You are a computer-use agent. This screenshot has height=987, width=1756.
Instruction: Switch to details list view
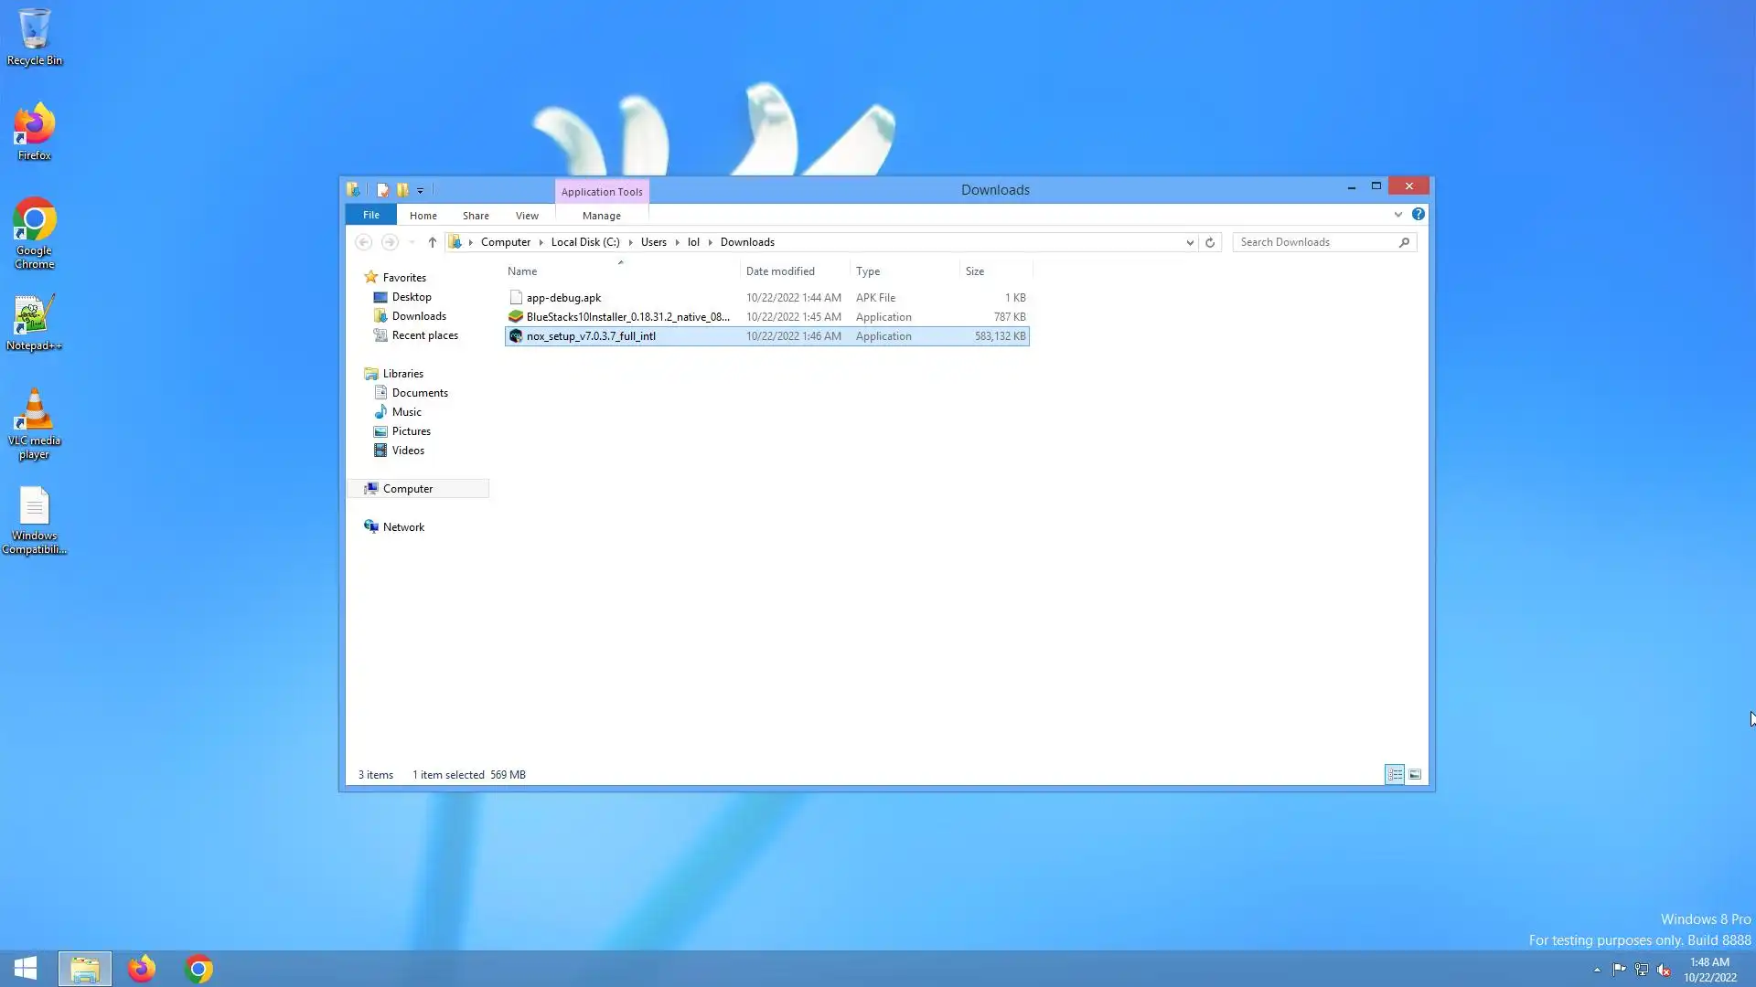1395,775
